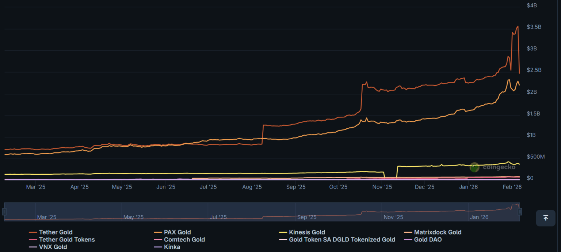Toggle the Kinesis Gold legend series
The image size is (561, 252).
coord(302,232)
